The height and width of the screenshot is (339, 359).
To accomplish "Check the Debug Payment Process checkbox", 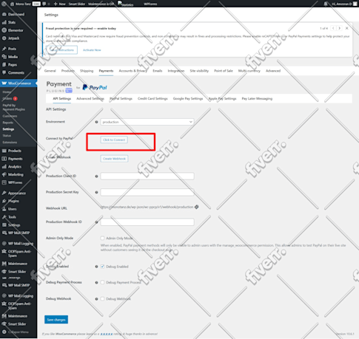I will pyautogui.click(x=102, y=282).
